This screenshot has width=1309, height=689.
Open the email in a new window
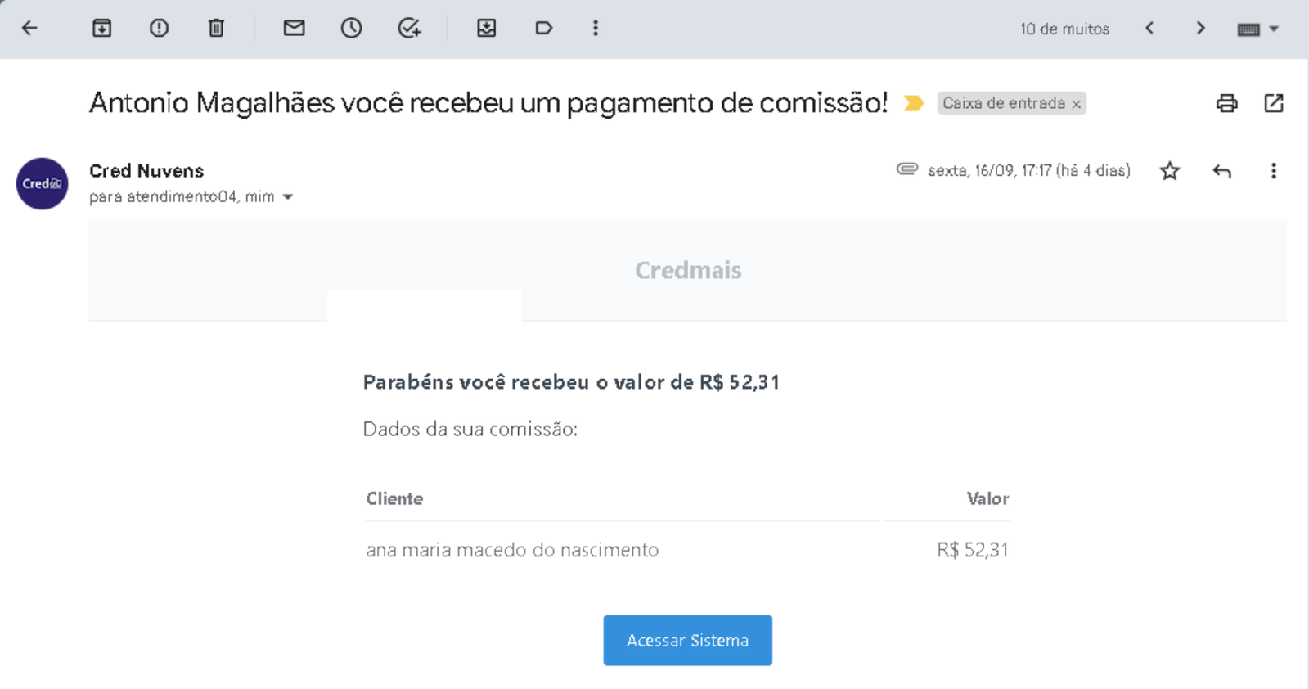[x=1273, y=103]
